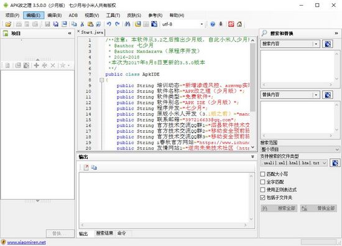
Task: Click the copy icon in toolbar
Action: click(x=74, y=24)
